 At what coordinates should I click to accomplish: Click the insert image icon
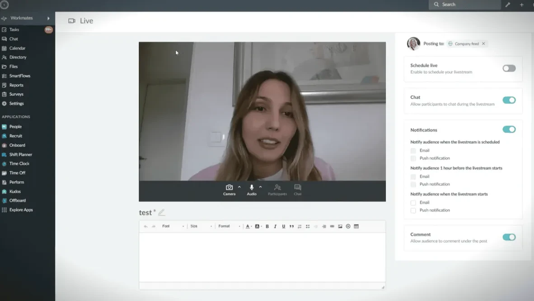340,226
